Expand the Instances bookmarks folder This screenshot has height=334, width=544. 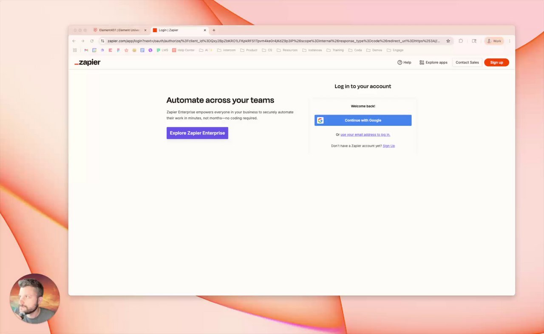click(x=312, y=50)
